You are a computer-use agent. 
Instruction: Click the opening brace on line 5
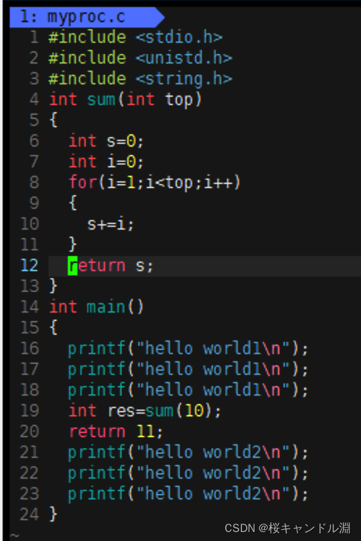tap(53, 120)
